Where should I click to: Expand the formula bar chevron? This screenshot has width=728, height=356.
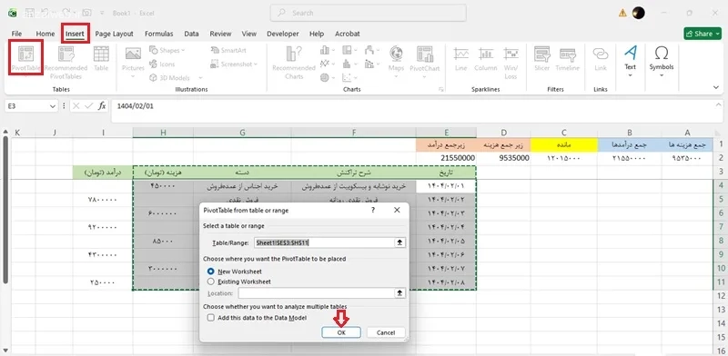click(718, 105)
